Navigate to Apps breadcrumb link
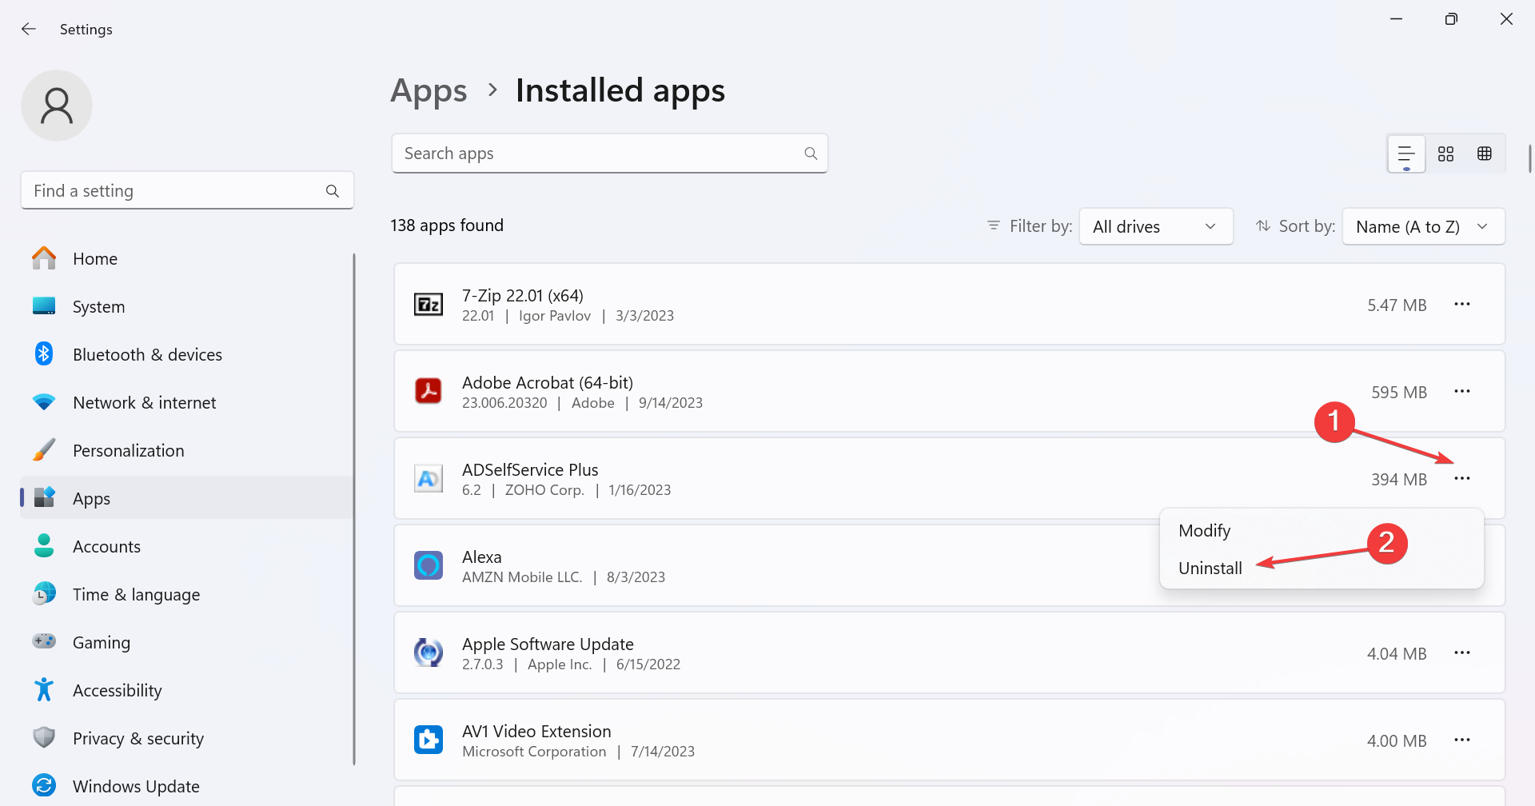1535x806 pixels. 429,91
